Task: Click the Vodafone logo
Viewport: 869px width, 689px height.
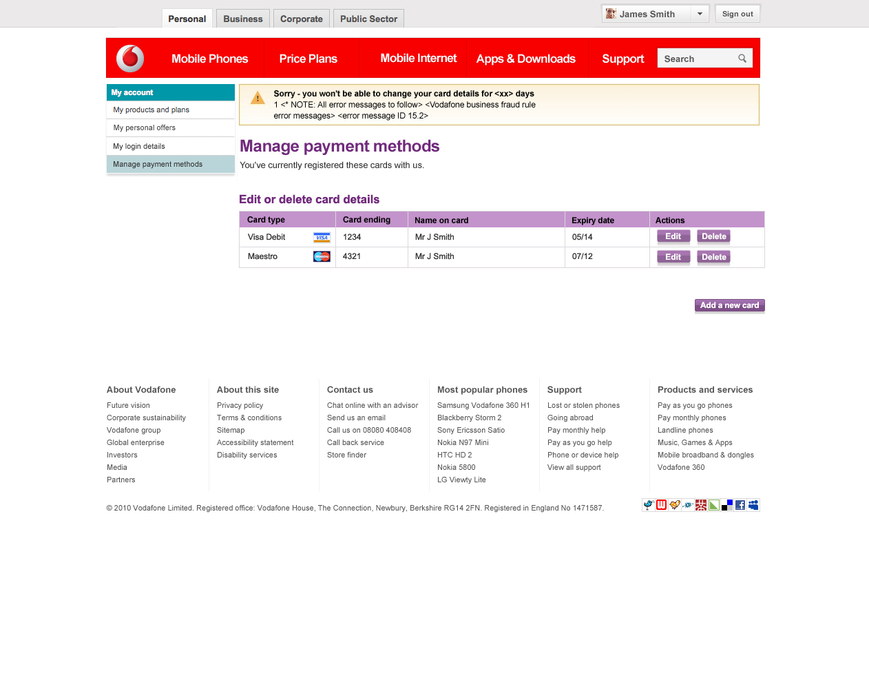Action: pyautogui.click(x=130, y=59)
